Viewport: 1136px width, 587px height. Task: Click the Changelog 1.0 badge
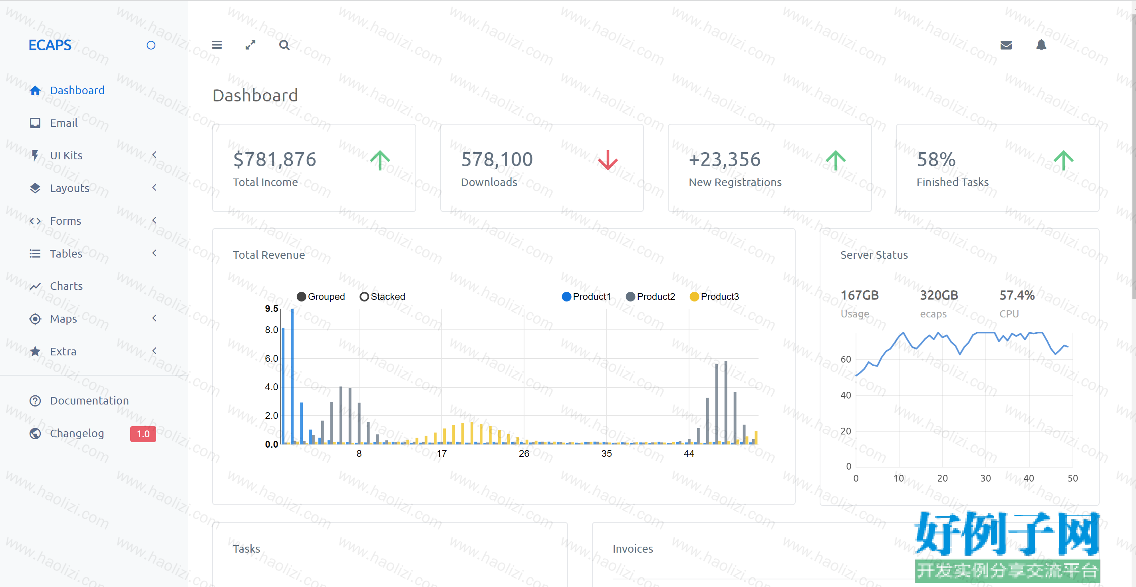(143, 434)
